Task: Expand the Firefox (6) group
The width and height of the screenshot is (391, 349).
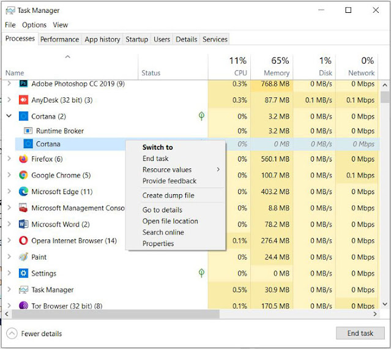Action: click(9, 159)
